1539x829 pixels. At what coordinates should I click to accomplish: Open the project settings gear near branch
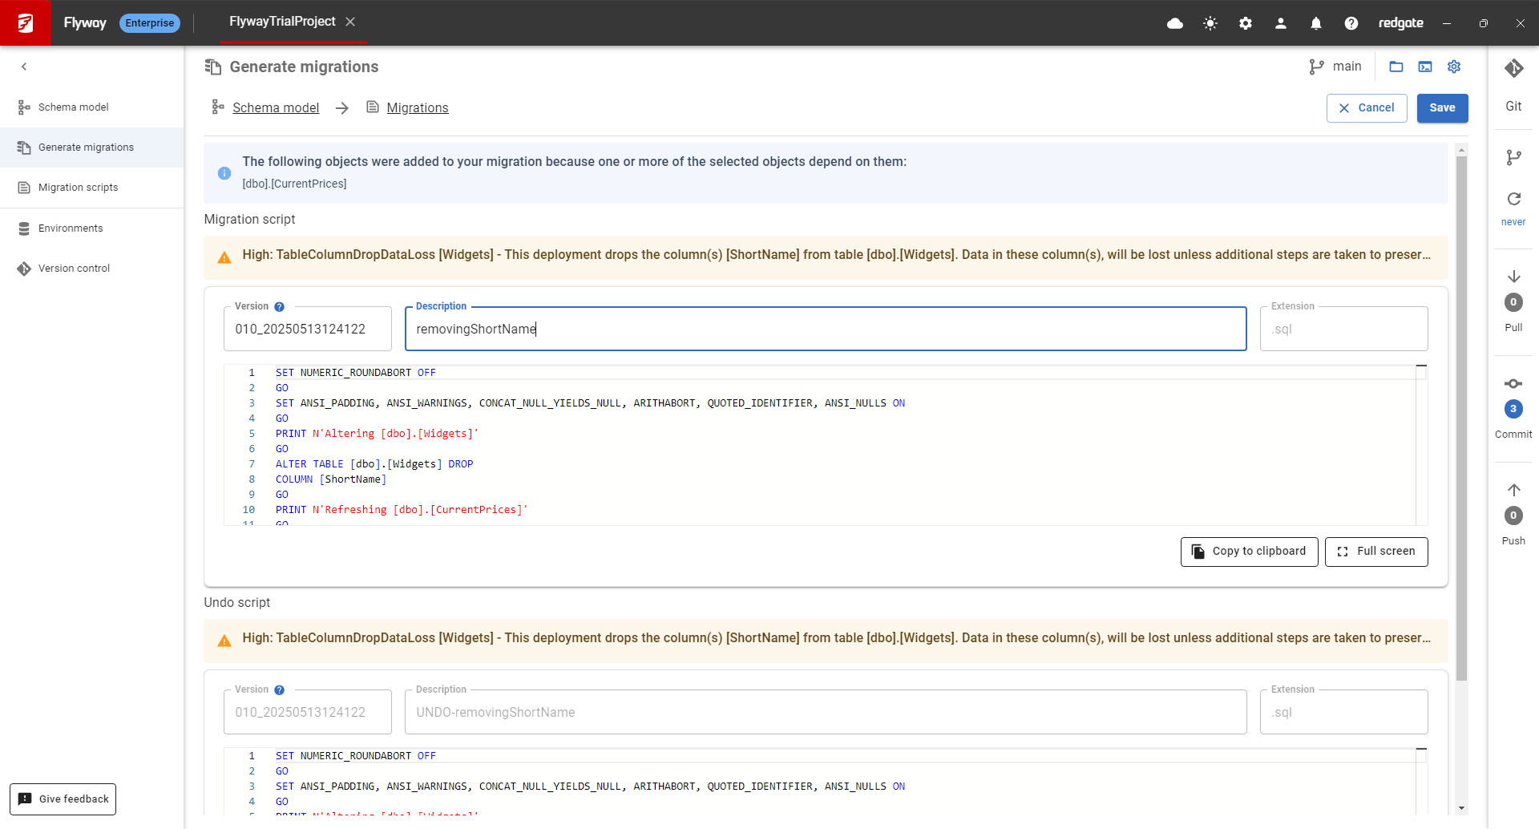(x=1454, y=67)
